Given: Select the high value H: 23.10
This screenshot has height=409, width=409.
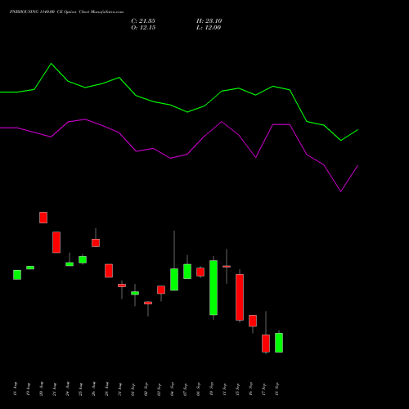Looking at the screenshot, I should (209, 21).
